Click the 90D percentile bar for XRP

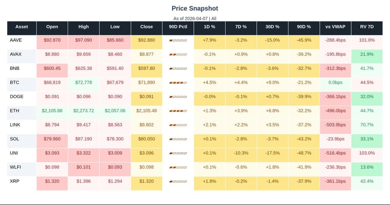point(177,182)
